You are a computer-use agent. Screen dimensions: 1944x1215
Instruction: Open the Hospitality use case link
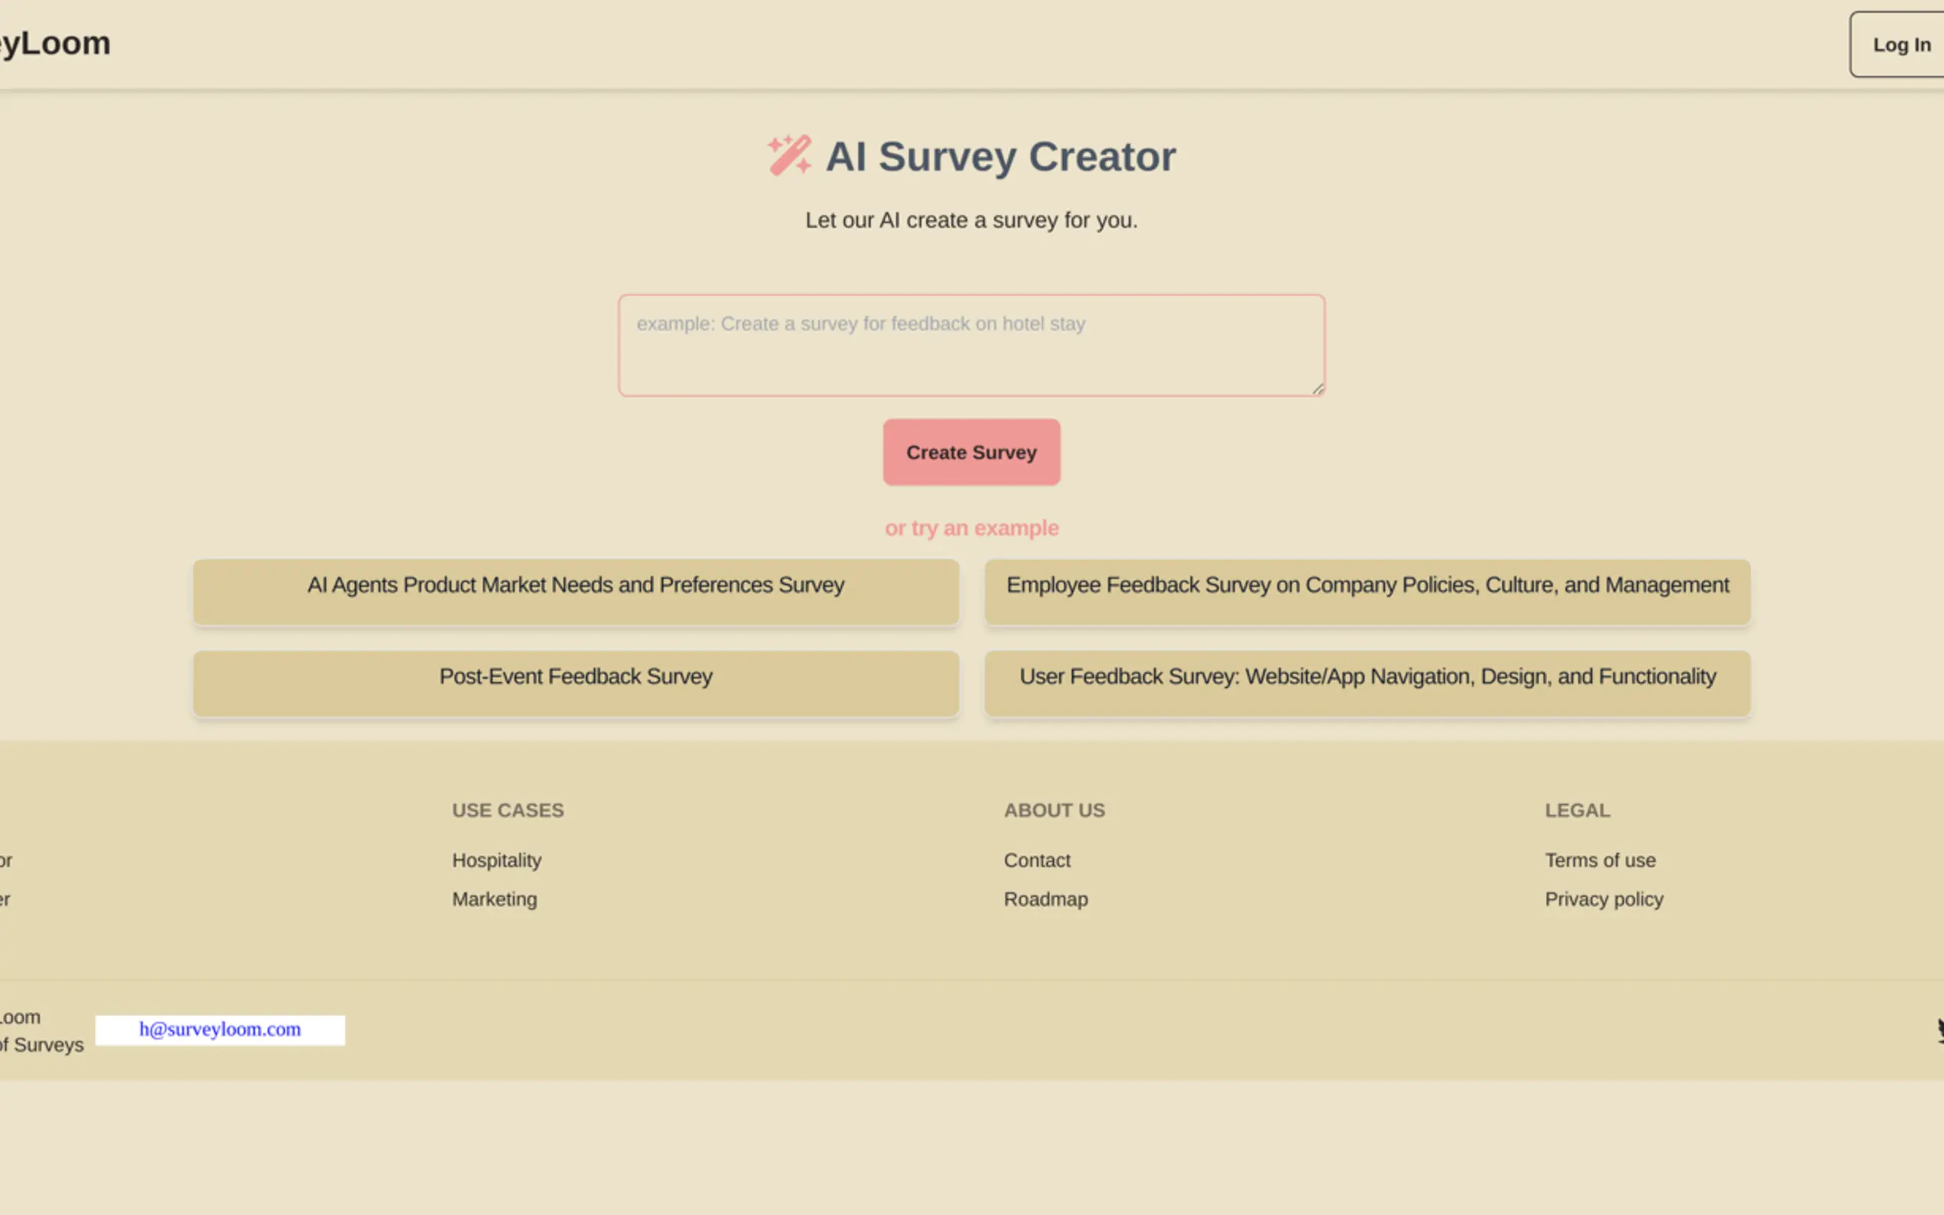pyautogui.click(x=497, y=860)
